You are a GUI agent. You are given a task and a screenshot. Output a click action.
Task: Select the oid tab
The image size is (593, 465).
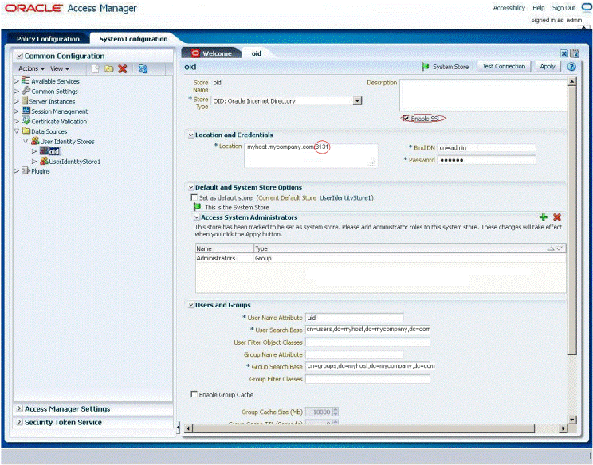click(257, 53)
